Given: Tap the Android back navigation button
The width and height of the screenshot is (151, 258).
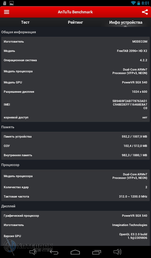Looking at the screenshot, I should 54,252.
